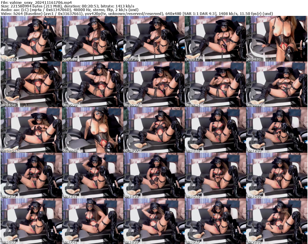308x244 pixels.
Task: Select the thumbnail at 00:08:03
Action: coord(277,84)
